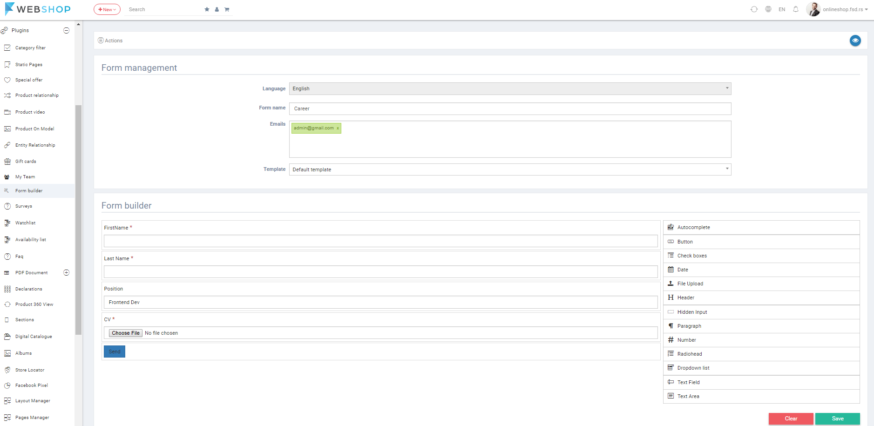This screenshot has width=874, height=426.
Task: Collapse the Plugins section
Action: [x=67, y=30]
